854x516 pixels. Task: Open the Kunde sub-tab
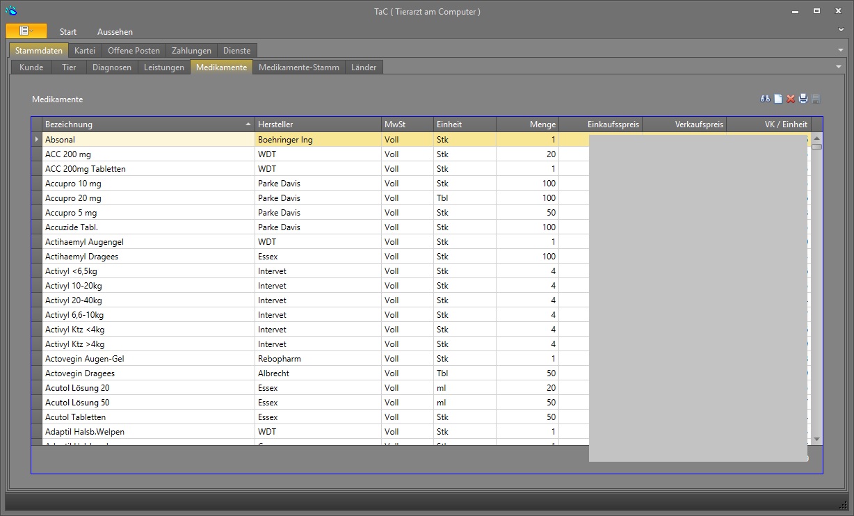pyautogui.click(x=31, y=67)
